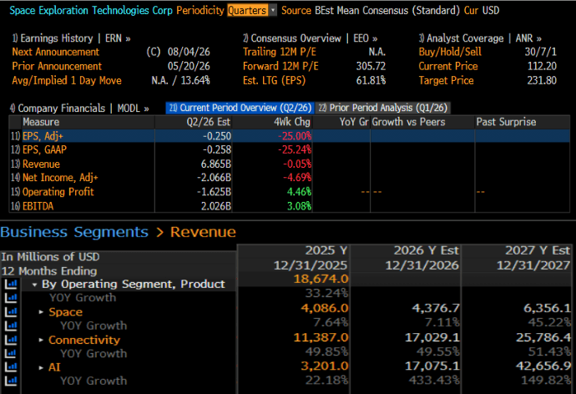Open the Periodicity Quarters dropdown

click(251, 10)
